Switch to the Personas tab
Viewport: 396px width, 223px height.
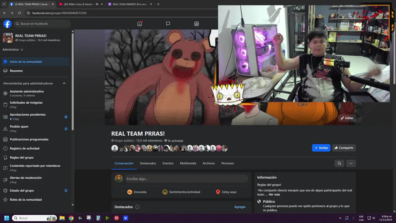tap(227, 163)
